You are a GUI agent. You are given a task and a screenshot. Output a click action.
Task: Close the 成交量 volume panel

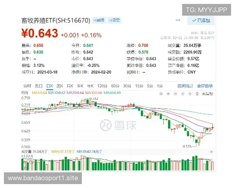(211, 152)
